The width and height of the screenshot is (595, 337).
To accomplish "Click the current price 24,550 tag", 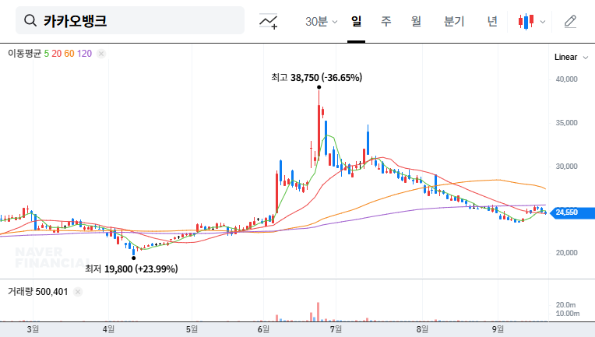I will 572,212.
